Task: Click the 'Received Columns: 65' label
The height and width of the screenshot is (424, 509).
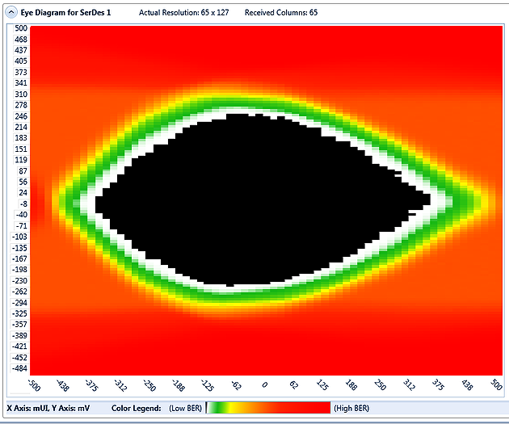Action: [282, 13]
